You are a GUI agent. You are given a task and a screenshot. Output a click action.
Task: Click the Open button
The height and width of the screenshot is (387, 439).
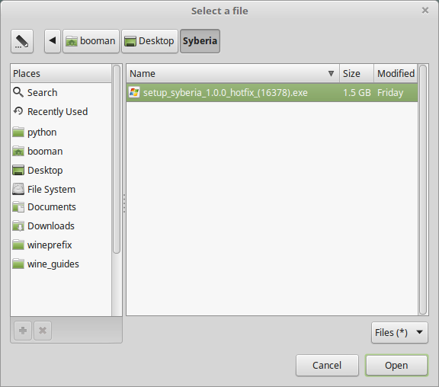click(x=396, y=365)
